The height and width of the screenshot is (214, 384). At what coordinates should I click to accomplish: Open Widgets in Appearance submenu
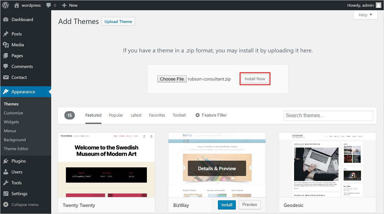click(x=12, y=122)
